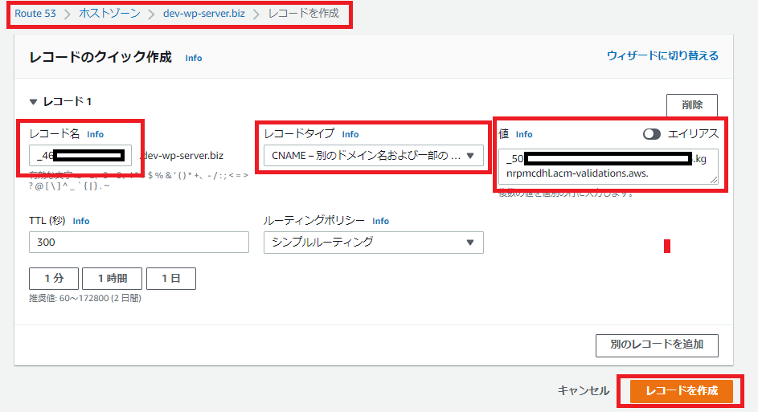
Task: Click 別のレコードを追加 button
Action: coord(657,345)
